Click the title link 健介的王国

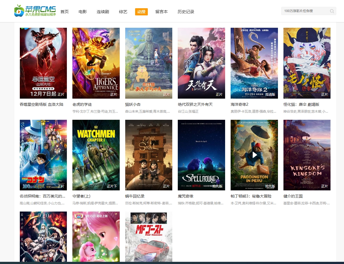click(293, 196)
